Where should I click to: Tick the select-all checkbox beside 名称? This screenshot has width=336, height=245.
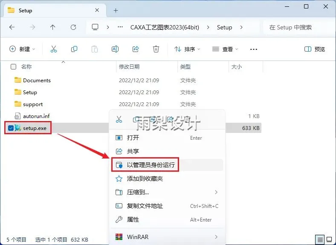(x=13, y=67)
